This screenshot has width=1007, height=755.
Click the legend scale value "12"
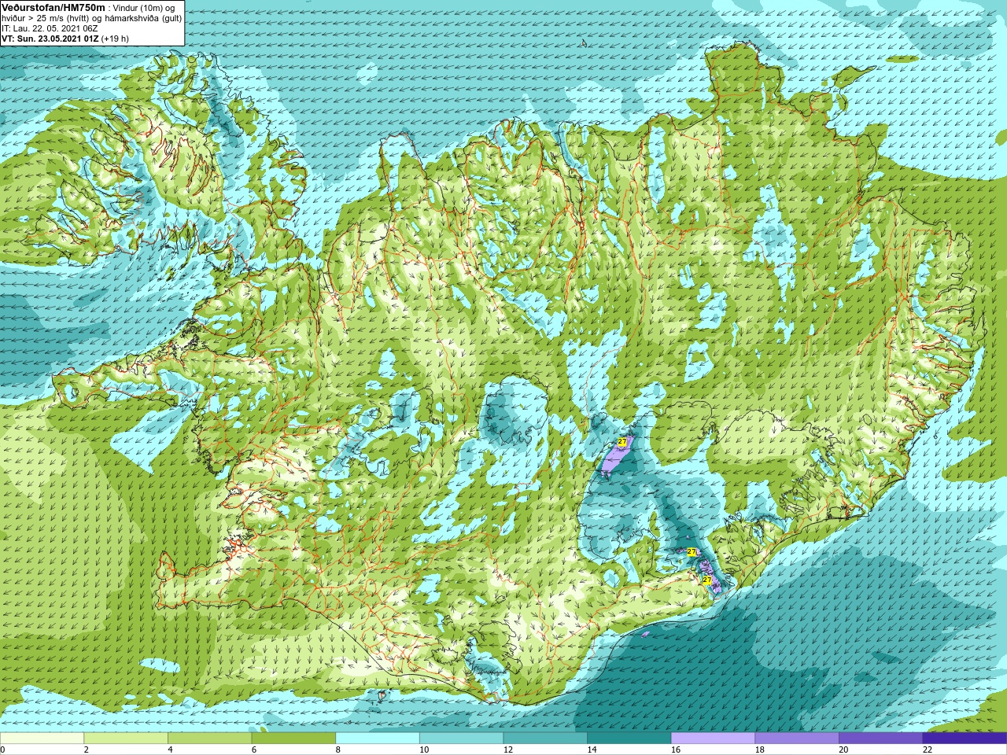point(508,749)
